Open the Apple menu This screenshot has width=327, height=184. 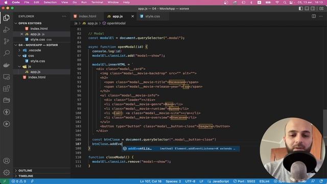[x=6, y=3]
